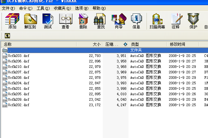
Task: Click size value 23,042
Action: pos(95,99)
